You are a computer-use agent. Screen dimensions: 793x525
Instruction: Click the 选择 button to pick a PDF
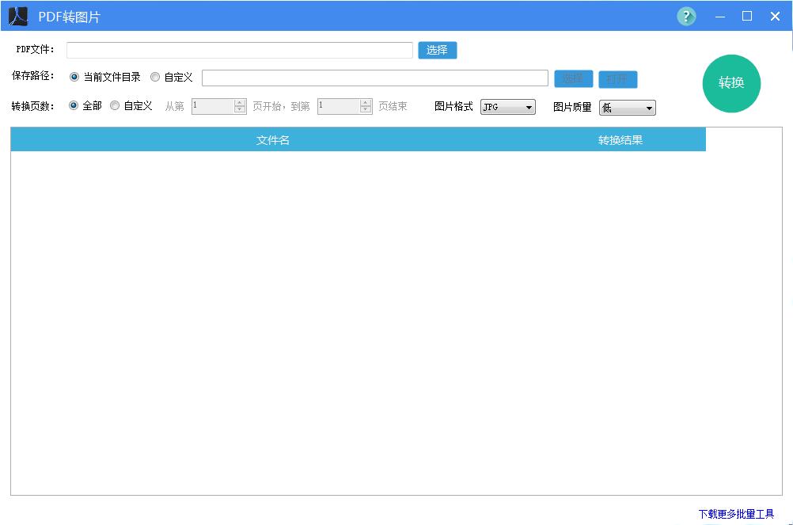click(x=437, y=49)
